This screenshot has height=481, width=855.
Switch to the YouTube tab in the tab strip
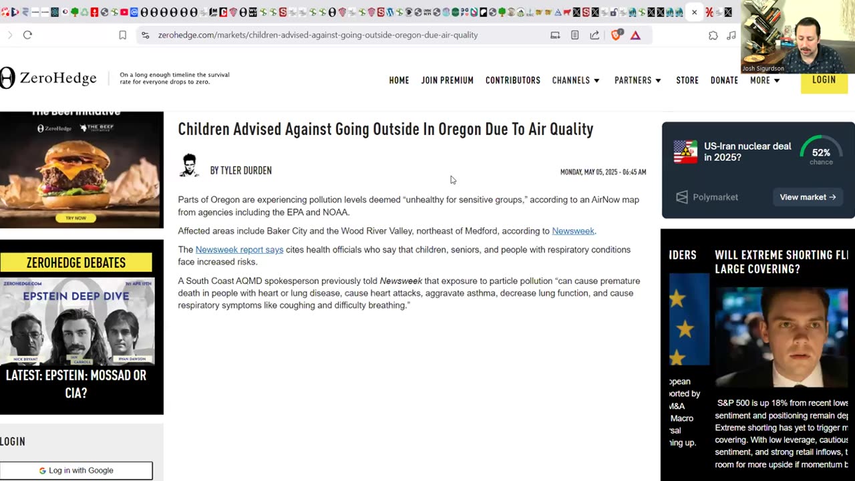[x=124, y=12]
